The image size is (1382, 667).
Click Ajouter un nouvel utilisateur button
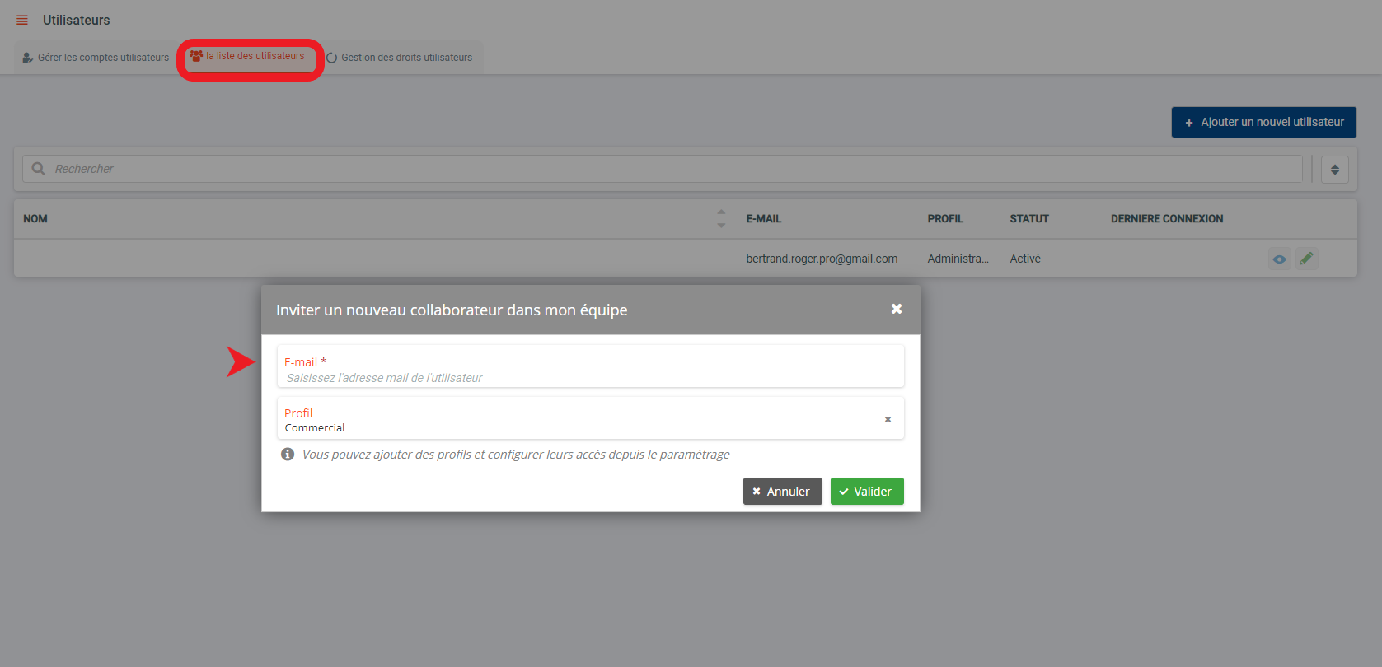click(1263, 122)
